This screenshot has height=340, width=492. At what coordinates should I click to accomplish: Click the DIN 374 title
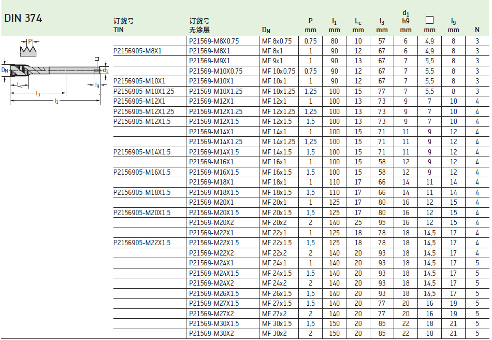[x=23, y=18]
